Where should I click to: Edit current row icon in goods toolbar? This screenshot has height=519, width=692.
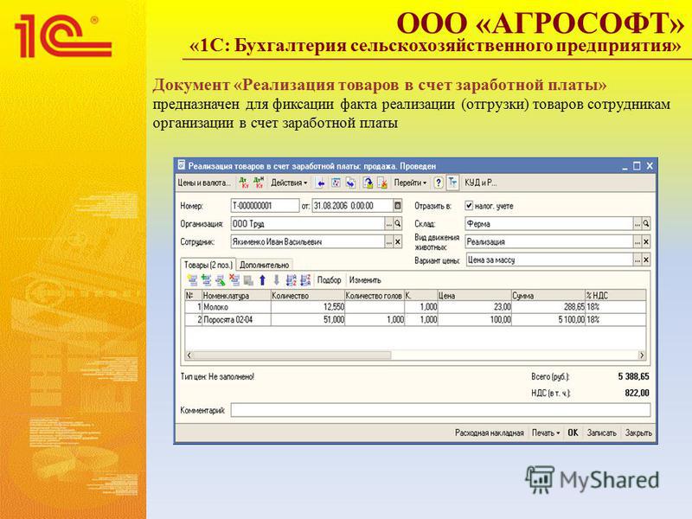click(221, 279)
